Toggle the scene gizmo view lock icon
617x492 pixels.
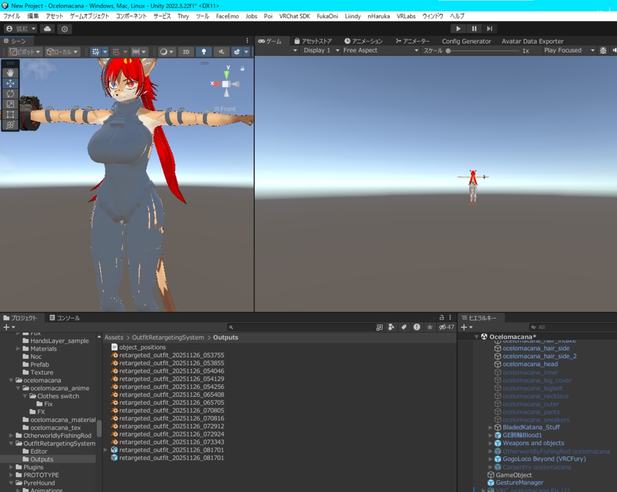[x=242, y=69]
